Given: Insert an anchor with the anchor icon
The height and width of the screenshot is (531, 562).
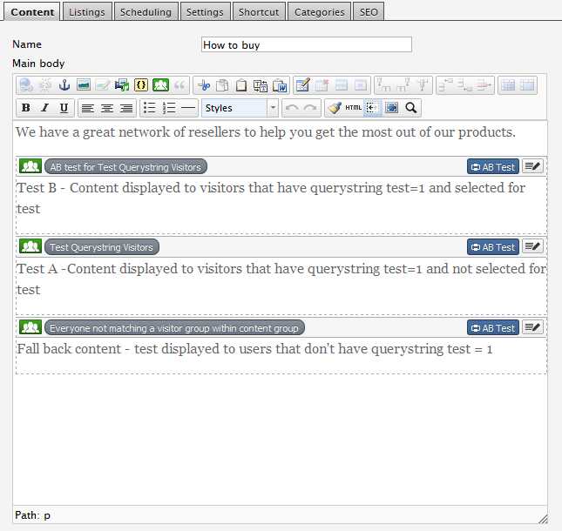Looking at the screenshot, I should pos(64,85).
